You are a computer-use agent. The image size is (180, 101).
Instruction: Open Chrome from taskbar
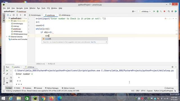[43, 98]
